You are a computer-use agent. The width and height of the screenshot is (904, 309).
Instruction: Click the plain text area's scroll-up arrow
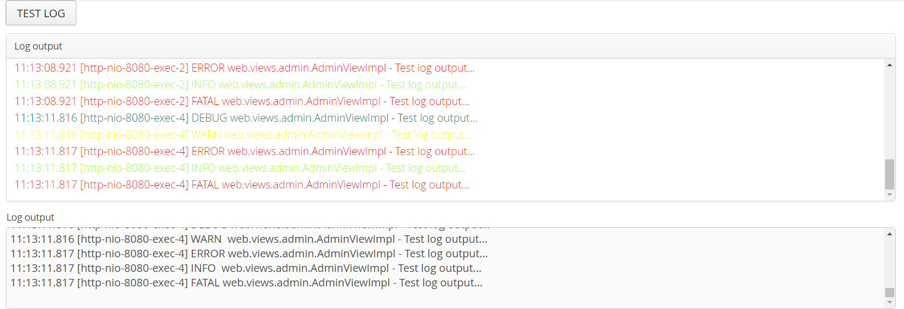(x=889, y=234)
